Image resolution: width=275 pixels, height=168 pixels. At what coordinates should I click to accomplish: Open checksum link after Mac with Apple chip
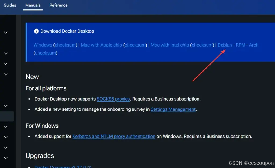pos(135,45)
